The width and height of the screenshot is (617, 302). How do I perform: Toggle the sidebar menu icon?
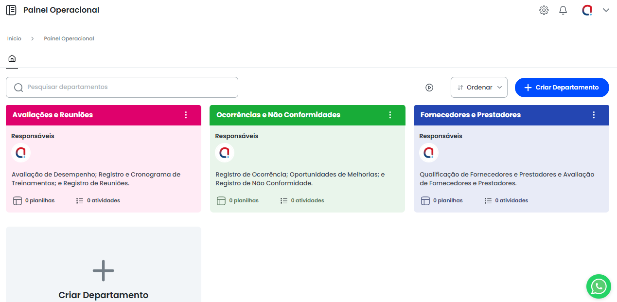point(11,10)
